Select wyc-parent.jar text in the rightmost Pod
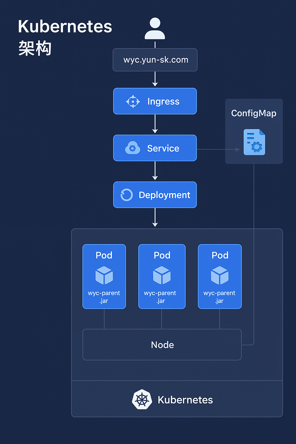The image size is (296, 444). [x=219, y=297]
